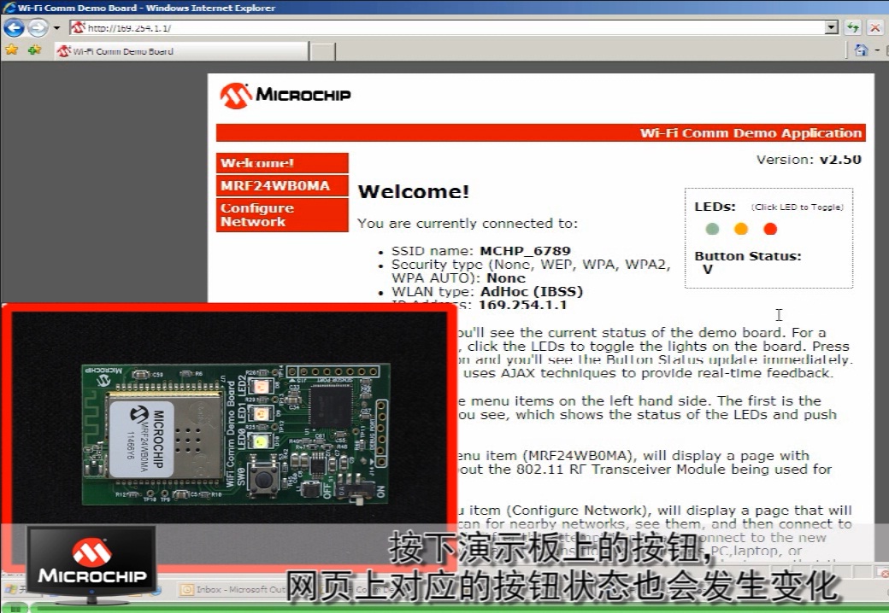Click the Add to Favorites star-plus icon
The width and height of the screenshot is (889, 613).
[34, 50]
